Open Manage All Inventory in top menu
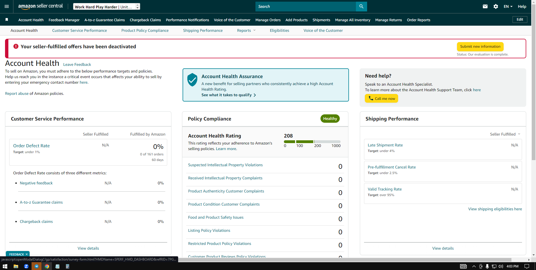536x270 pixels. pos(353,20)
